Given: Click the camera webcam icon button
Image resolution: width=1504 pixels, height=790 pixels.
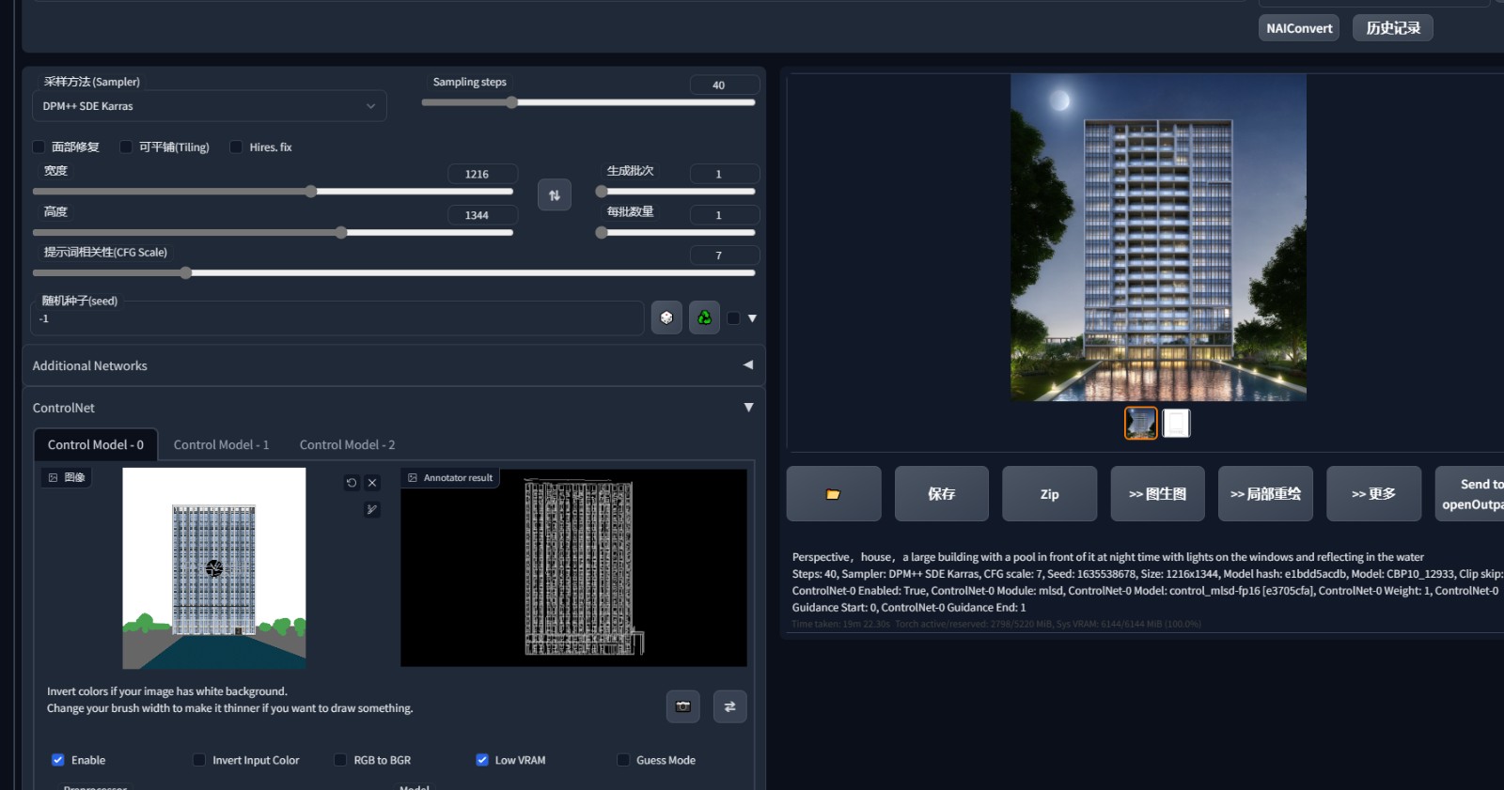Looking at the screenshot, I should point(683,706).
